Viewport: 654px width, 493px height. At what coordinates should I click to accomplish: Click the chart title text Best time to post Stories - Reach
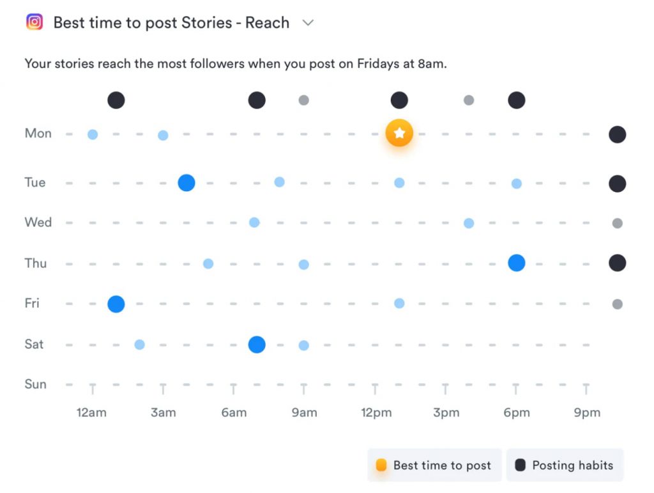(x=171, y=23)
